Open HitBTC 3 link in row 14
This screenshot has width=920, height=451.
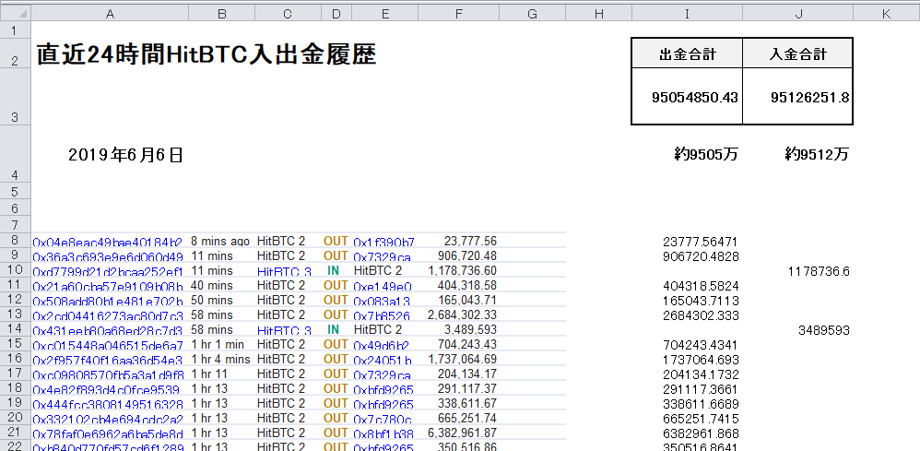[x=284, y=330]
